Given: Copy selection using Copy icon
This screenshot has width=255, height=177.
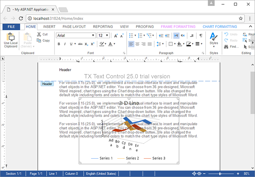Looking at the screenshot, I should pos(39,40).
